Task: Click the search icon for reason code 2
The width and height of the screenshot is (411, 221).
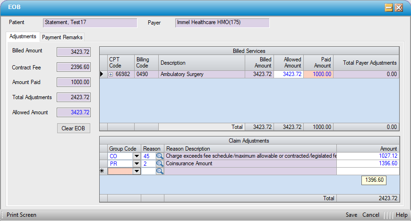Action: pyautogui.click(x=160, y=163)
